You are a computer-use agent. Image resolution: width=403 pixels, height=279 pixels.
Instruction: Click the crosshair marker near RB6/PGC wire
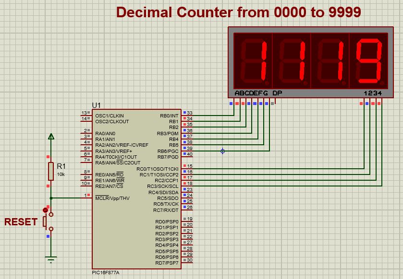pyautogui.click(x=222, y=151)
